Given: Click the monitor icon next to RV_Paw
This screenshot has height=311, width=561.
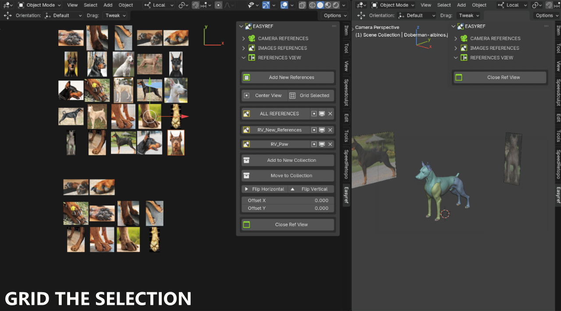Looking at the screenshot, I should [322, 144].
